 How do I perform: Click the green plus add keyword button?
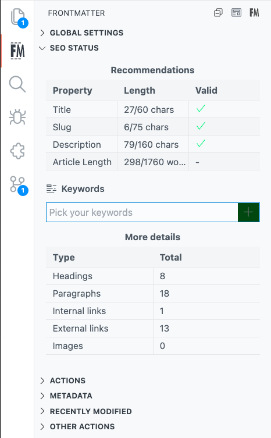coord(248,212)
